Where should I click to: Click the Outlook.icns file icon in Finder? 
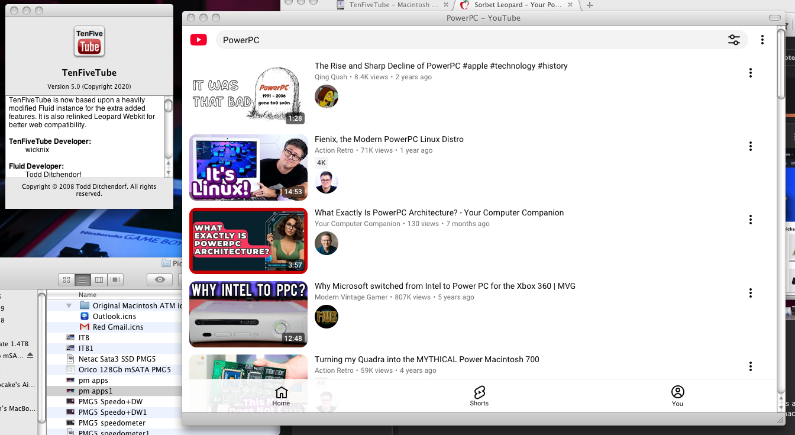click(x=84, y=316)
